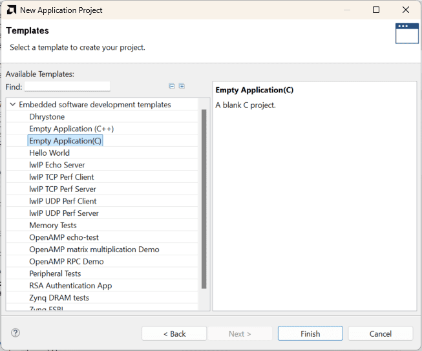The image size is (422, 351).
Task: Select the Dhrystone template
Action: 47,117
